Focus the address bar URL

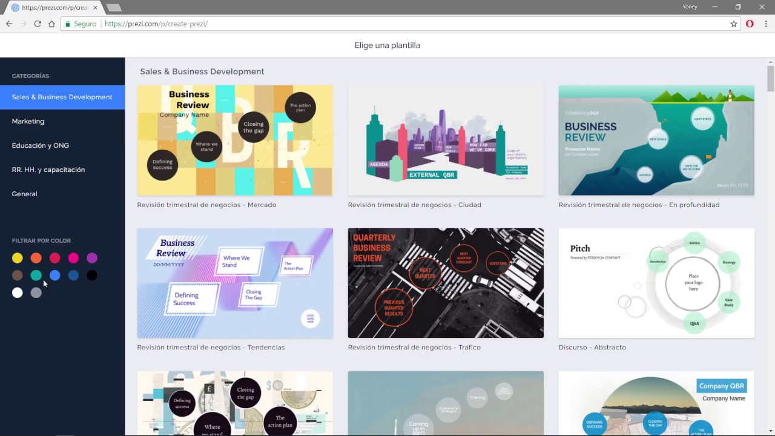coord(156,24)
